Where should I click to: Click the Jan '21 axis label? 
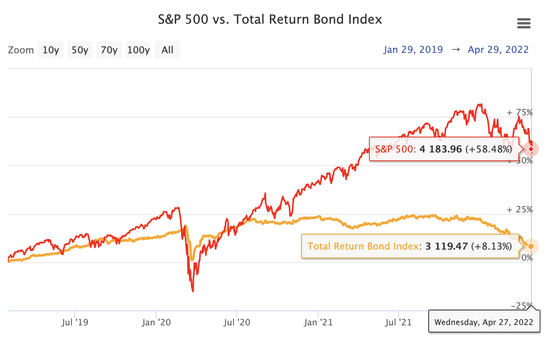[x=319, y=323]
